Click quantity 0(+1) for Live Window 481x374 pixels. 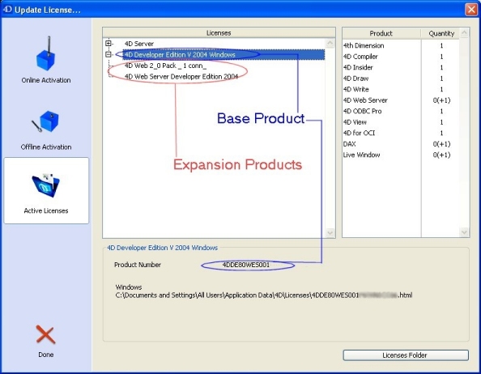(442, 155)
